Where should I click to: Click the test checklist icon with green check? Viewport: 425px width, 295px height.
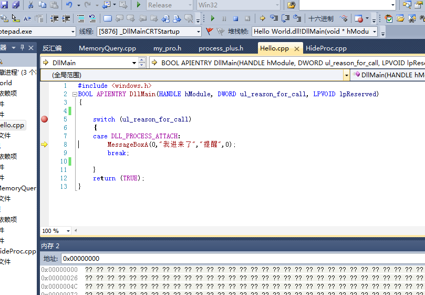coord(389,18)
